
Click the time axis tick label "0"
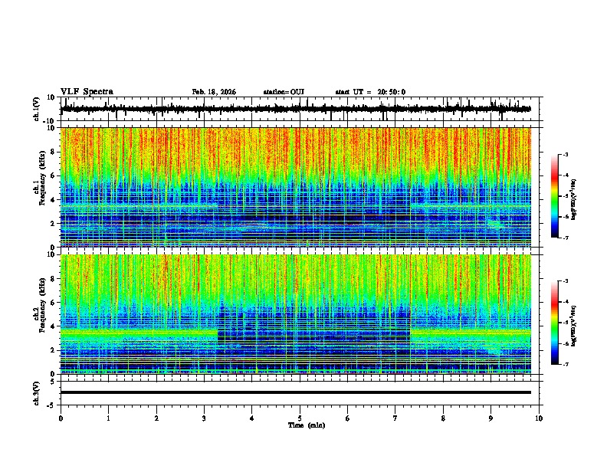pos(61,418)
